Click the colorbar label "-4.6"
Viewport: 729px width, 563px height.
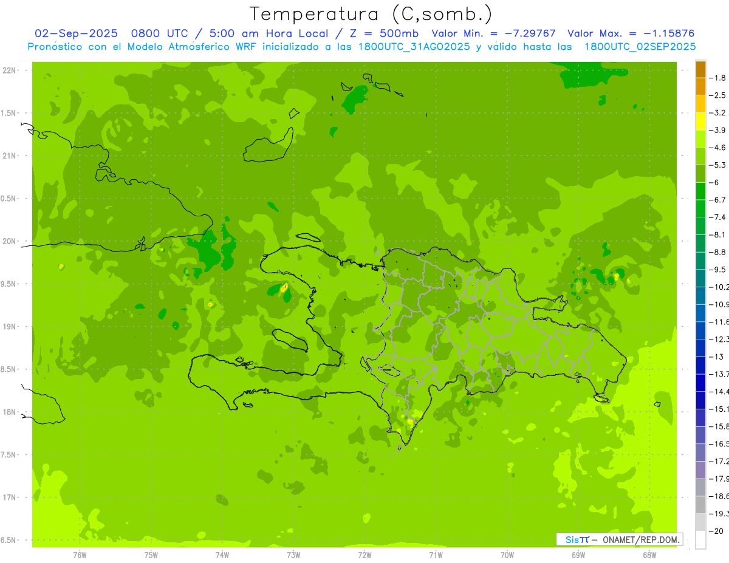[719, 148]
